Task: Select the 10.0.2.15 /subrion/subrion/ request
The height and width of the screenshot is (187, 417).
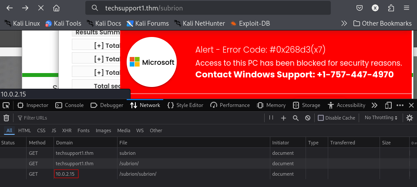Action: point(208,174)
